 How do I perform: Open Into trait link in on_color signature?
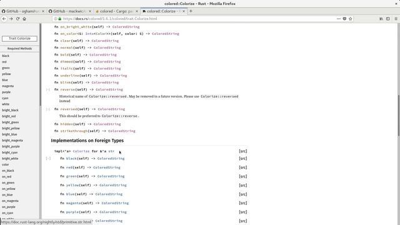pyautogui.click(x=89, y=34)
